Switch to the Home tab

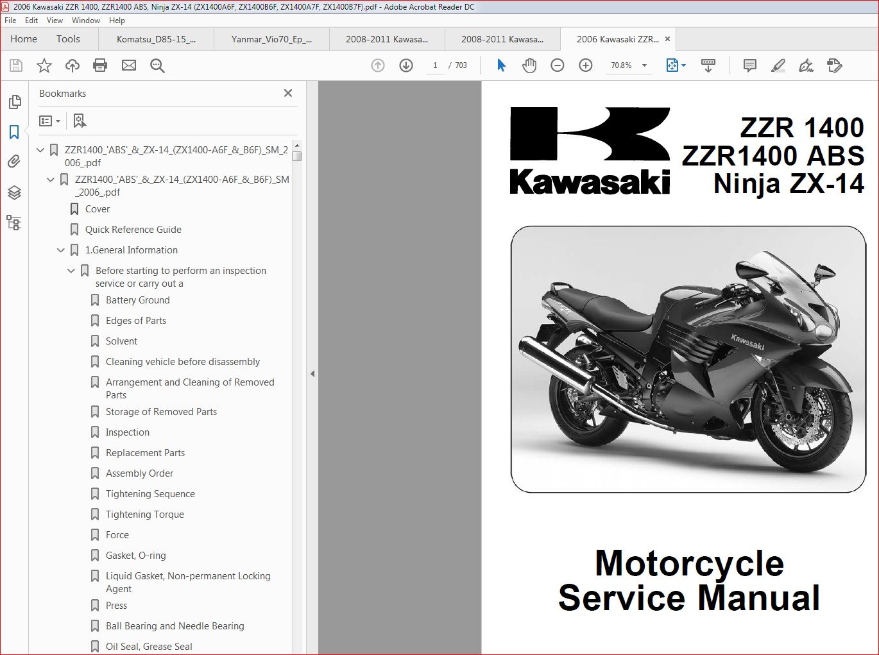pos(24,39)
